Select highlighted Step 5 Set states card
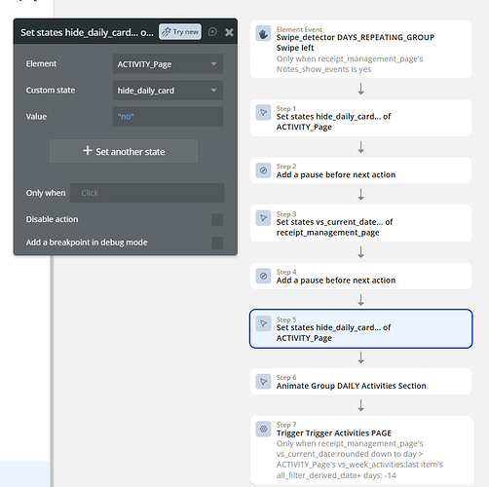This screenshot has height=487, width=489. pos(360,328)
